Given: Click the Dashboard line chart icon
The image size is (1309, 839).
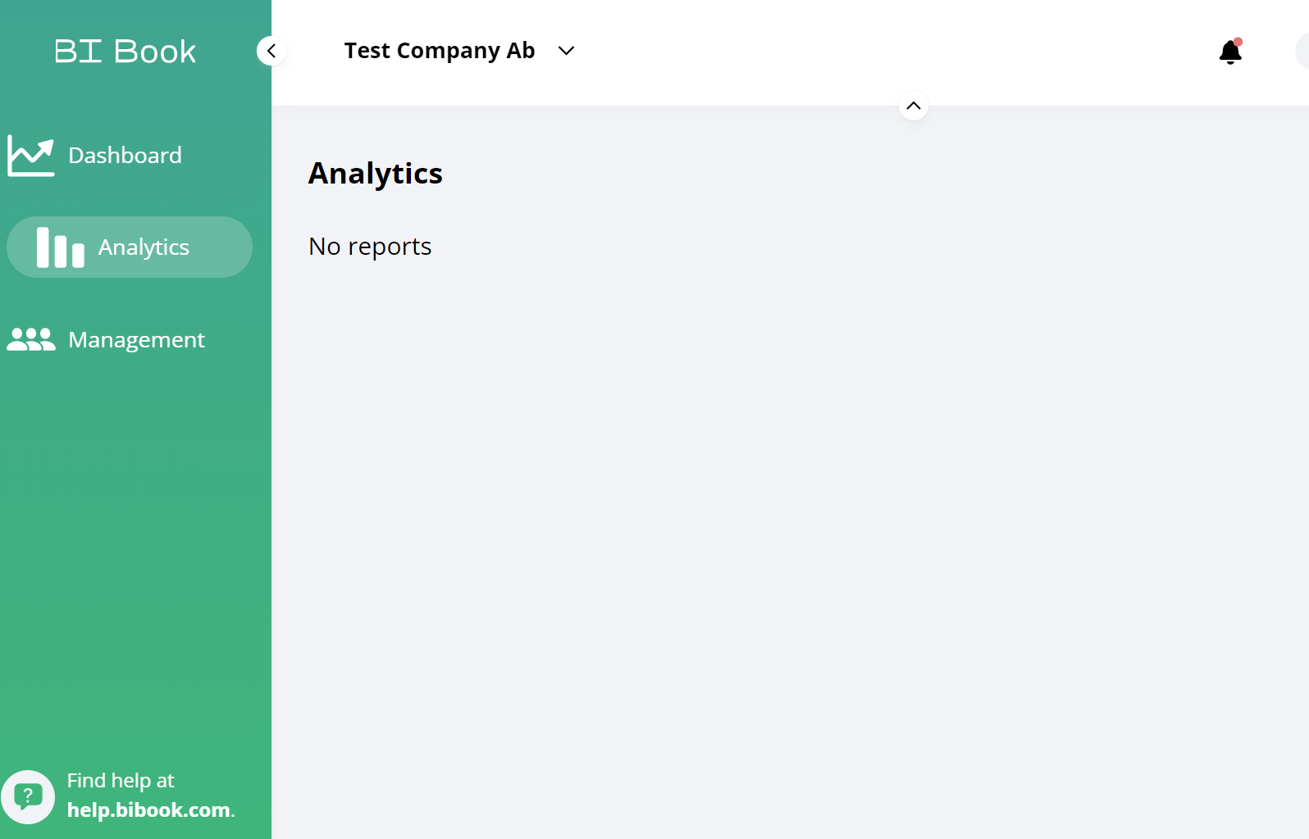Looking at the screenshot, I should click(x=31, y=156).
